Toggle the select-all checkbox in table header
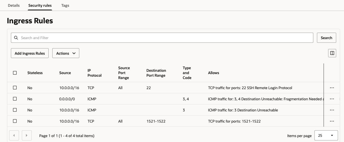The image size is (344, 142). coord(15,73)
